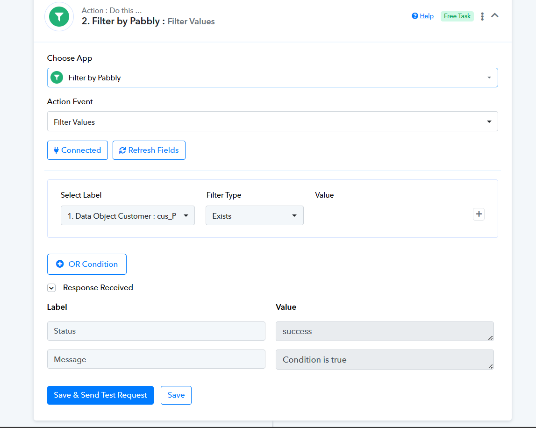Click the Free Task badge
This screenshot has width=536, height=428.
tap(457, 16)
